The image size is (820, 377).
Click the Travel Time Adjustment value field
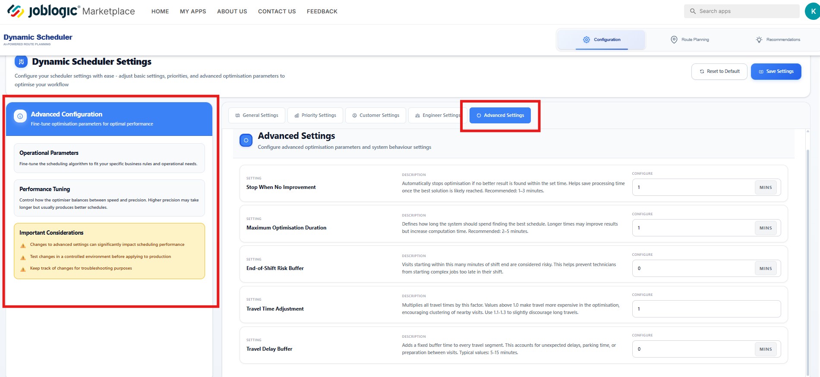(x=706, y=309)
